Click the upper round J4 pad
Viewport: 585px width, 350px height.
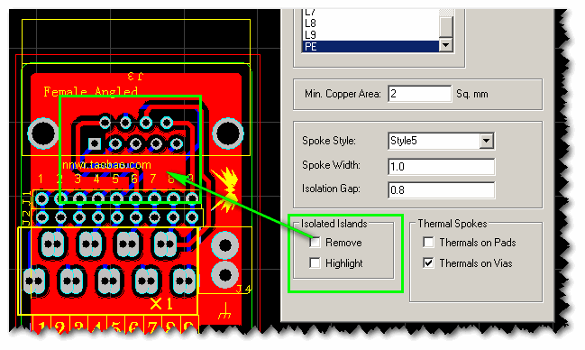pos(225,245)
